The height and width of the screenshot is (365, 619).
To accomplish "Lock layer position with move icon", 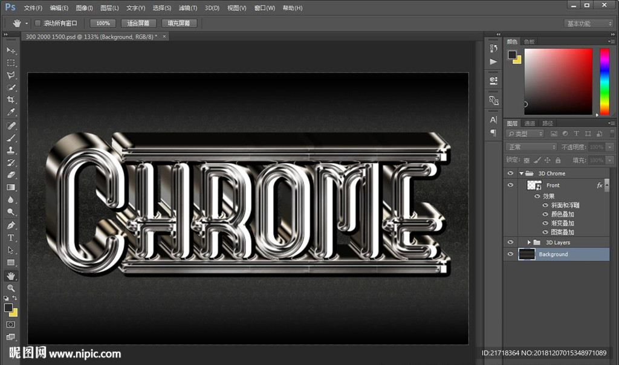I will 547,160.
